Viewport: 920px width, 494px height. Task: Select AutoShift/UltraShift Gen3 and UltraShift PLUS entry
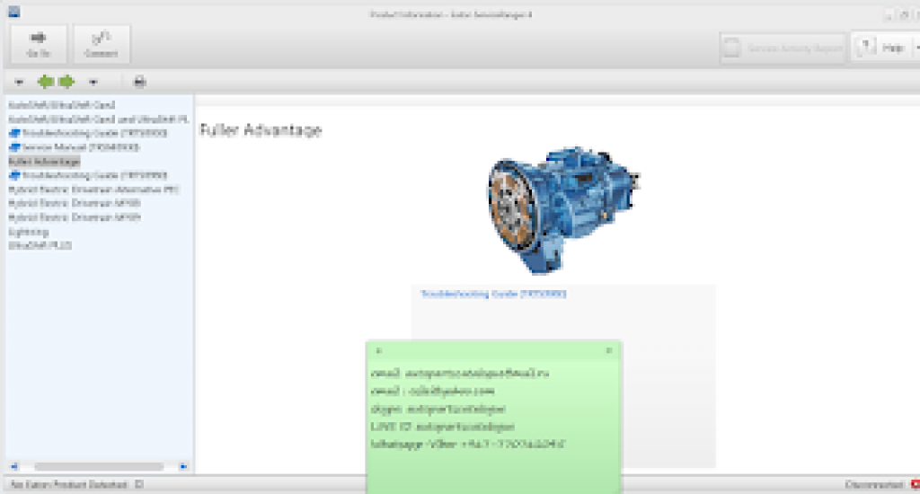tap(98, 119)
